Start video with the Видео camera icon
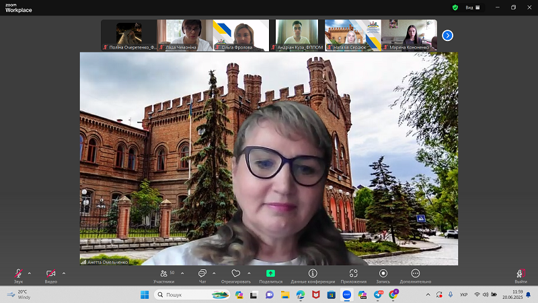The image size is (538, 303). [51, 274]
